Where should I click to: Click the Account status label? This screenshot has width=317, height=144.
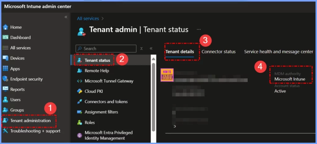pos(287,86)
